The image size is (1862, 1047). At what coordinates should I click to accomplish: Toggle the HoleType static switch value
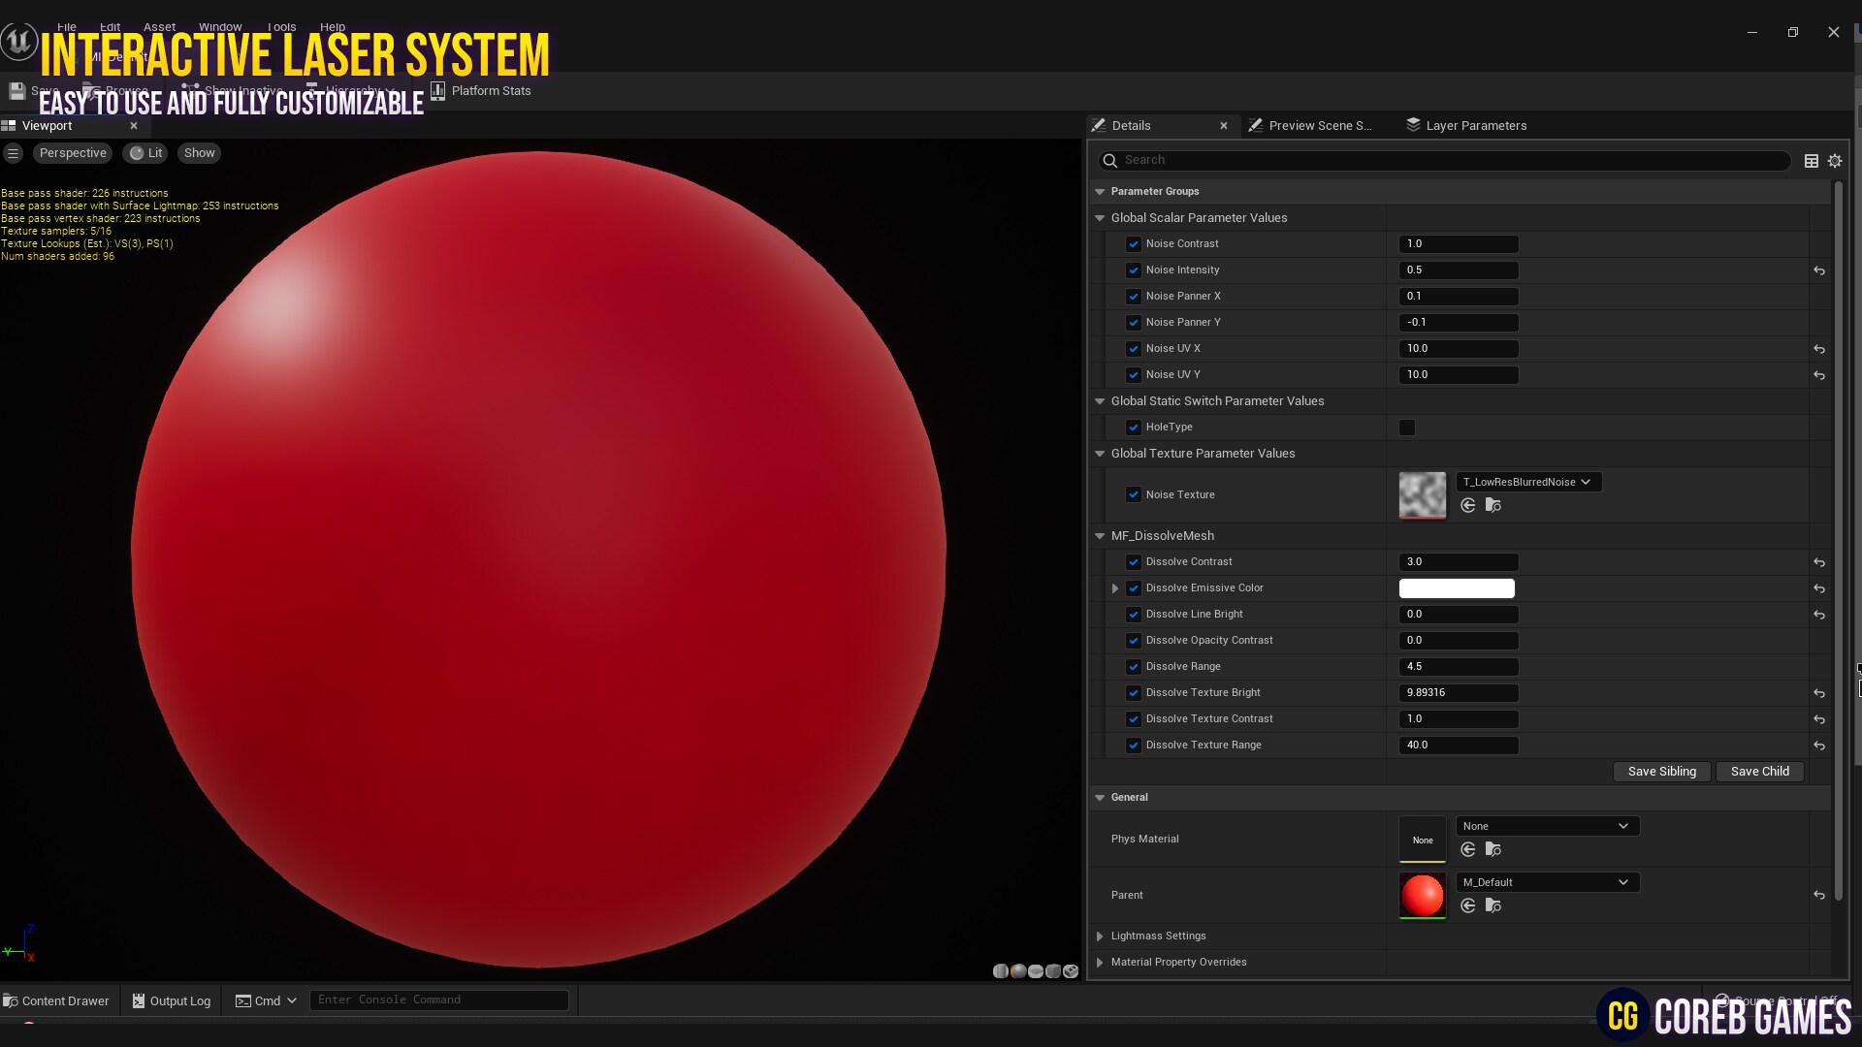(1407, 428)
